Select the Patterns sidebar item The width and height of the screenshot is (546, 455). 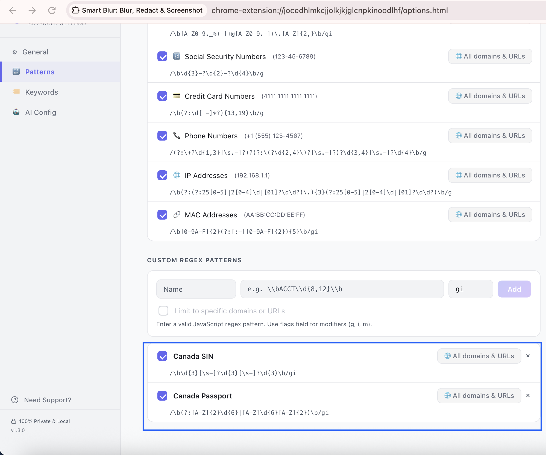60,72
